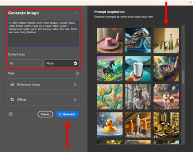
Task: Click the Style section label
Action: pos(11,73)
